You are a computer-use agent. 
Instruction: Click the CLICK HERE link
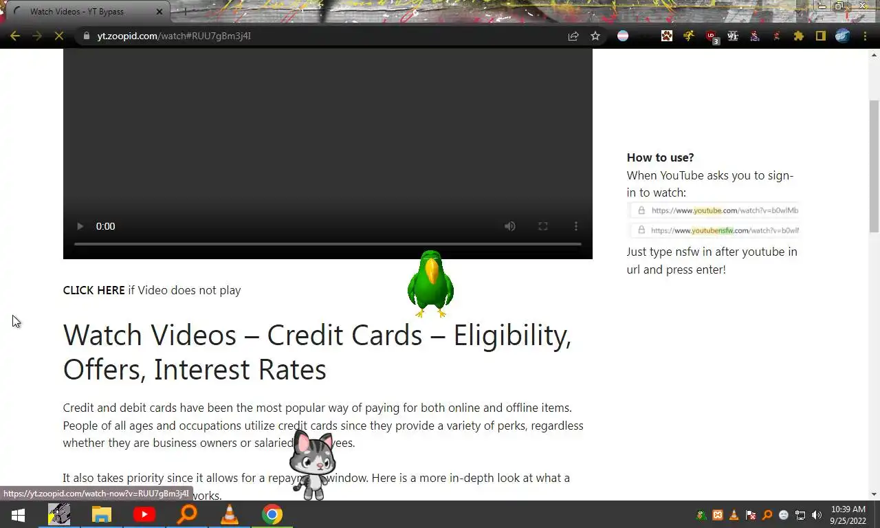coord(93,290)
